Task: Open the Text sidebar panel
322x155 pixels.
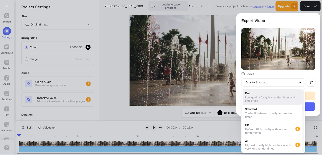Action: coord(7,111)
